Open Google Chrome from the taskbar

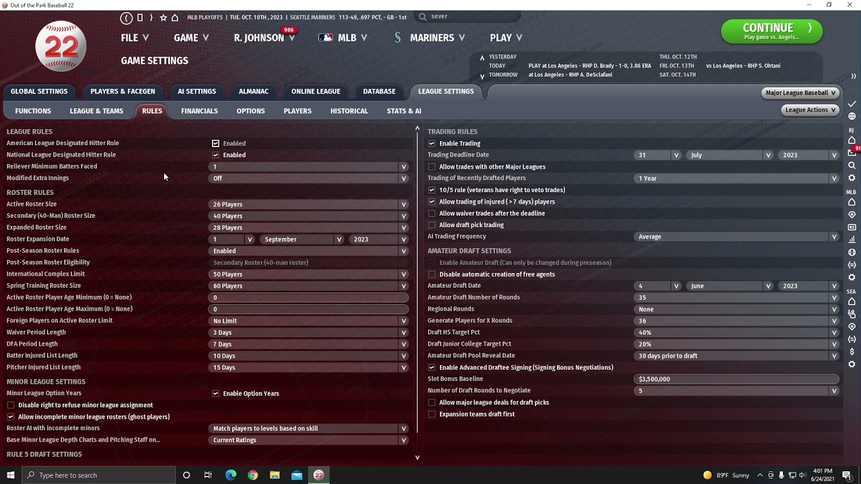(253, 475)
